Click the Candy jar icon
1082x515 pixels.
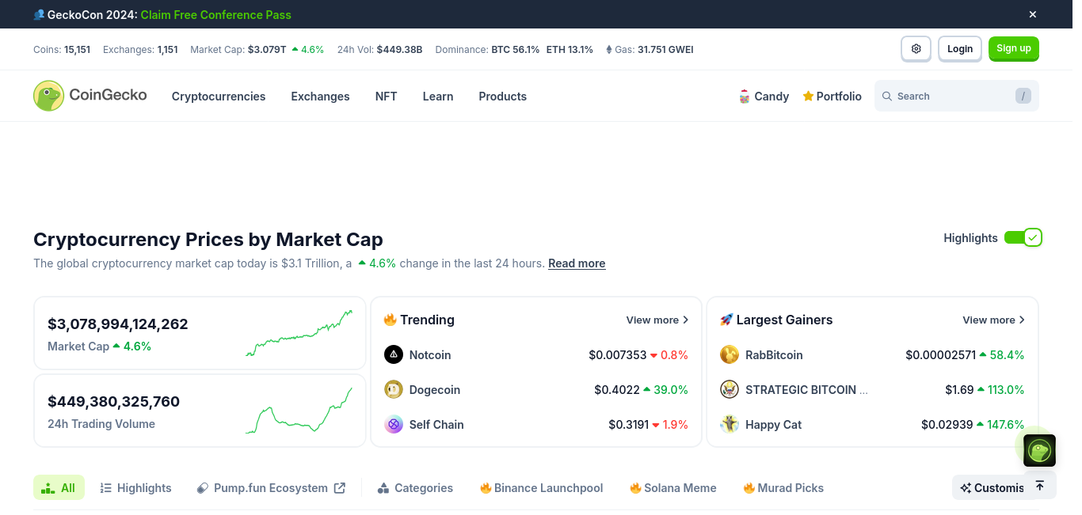(745, 97)
